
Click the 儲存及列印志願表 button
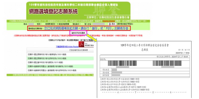(78, 33)
